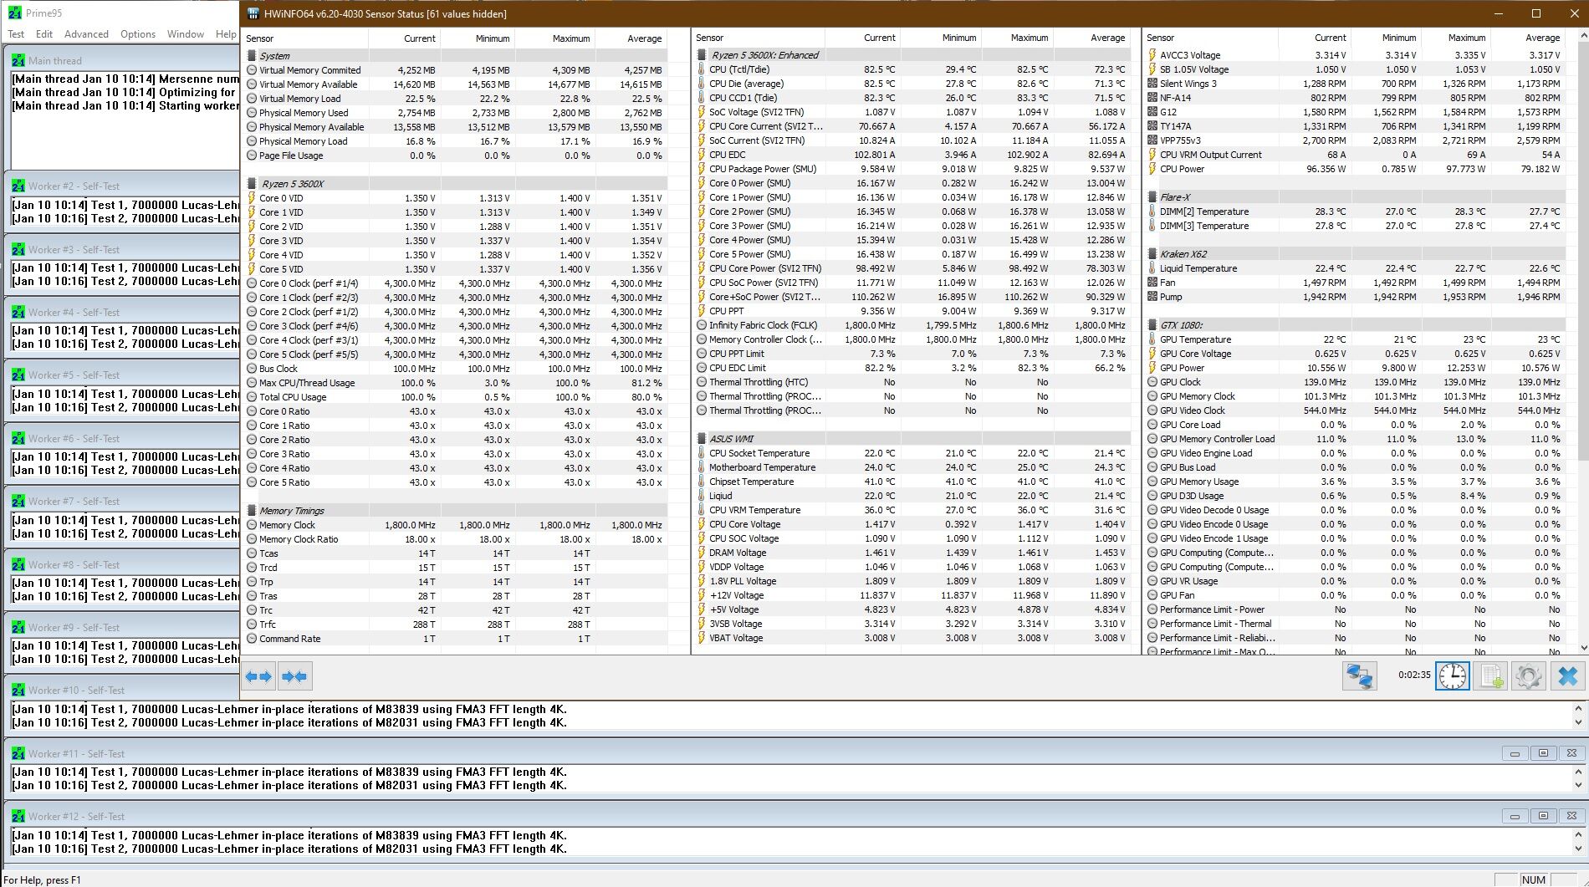Viewport: 1589px width, 887px height.
Task: Click the left-right expand columns arrow icon
Action: coord(258,676)
